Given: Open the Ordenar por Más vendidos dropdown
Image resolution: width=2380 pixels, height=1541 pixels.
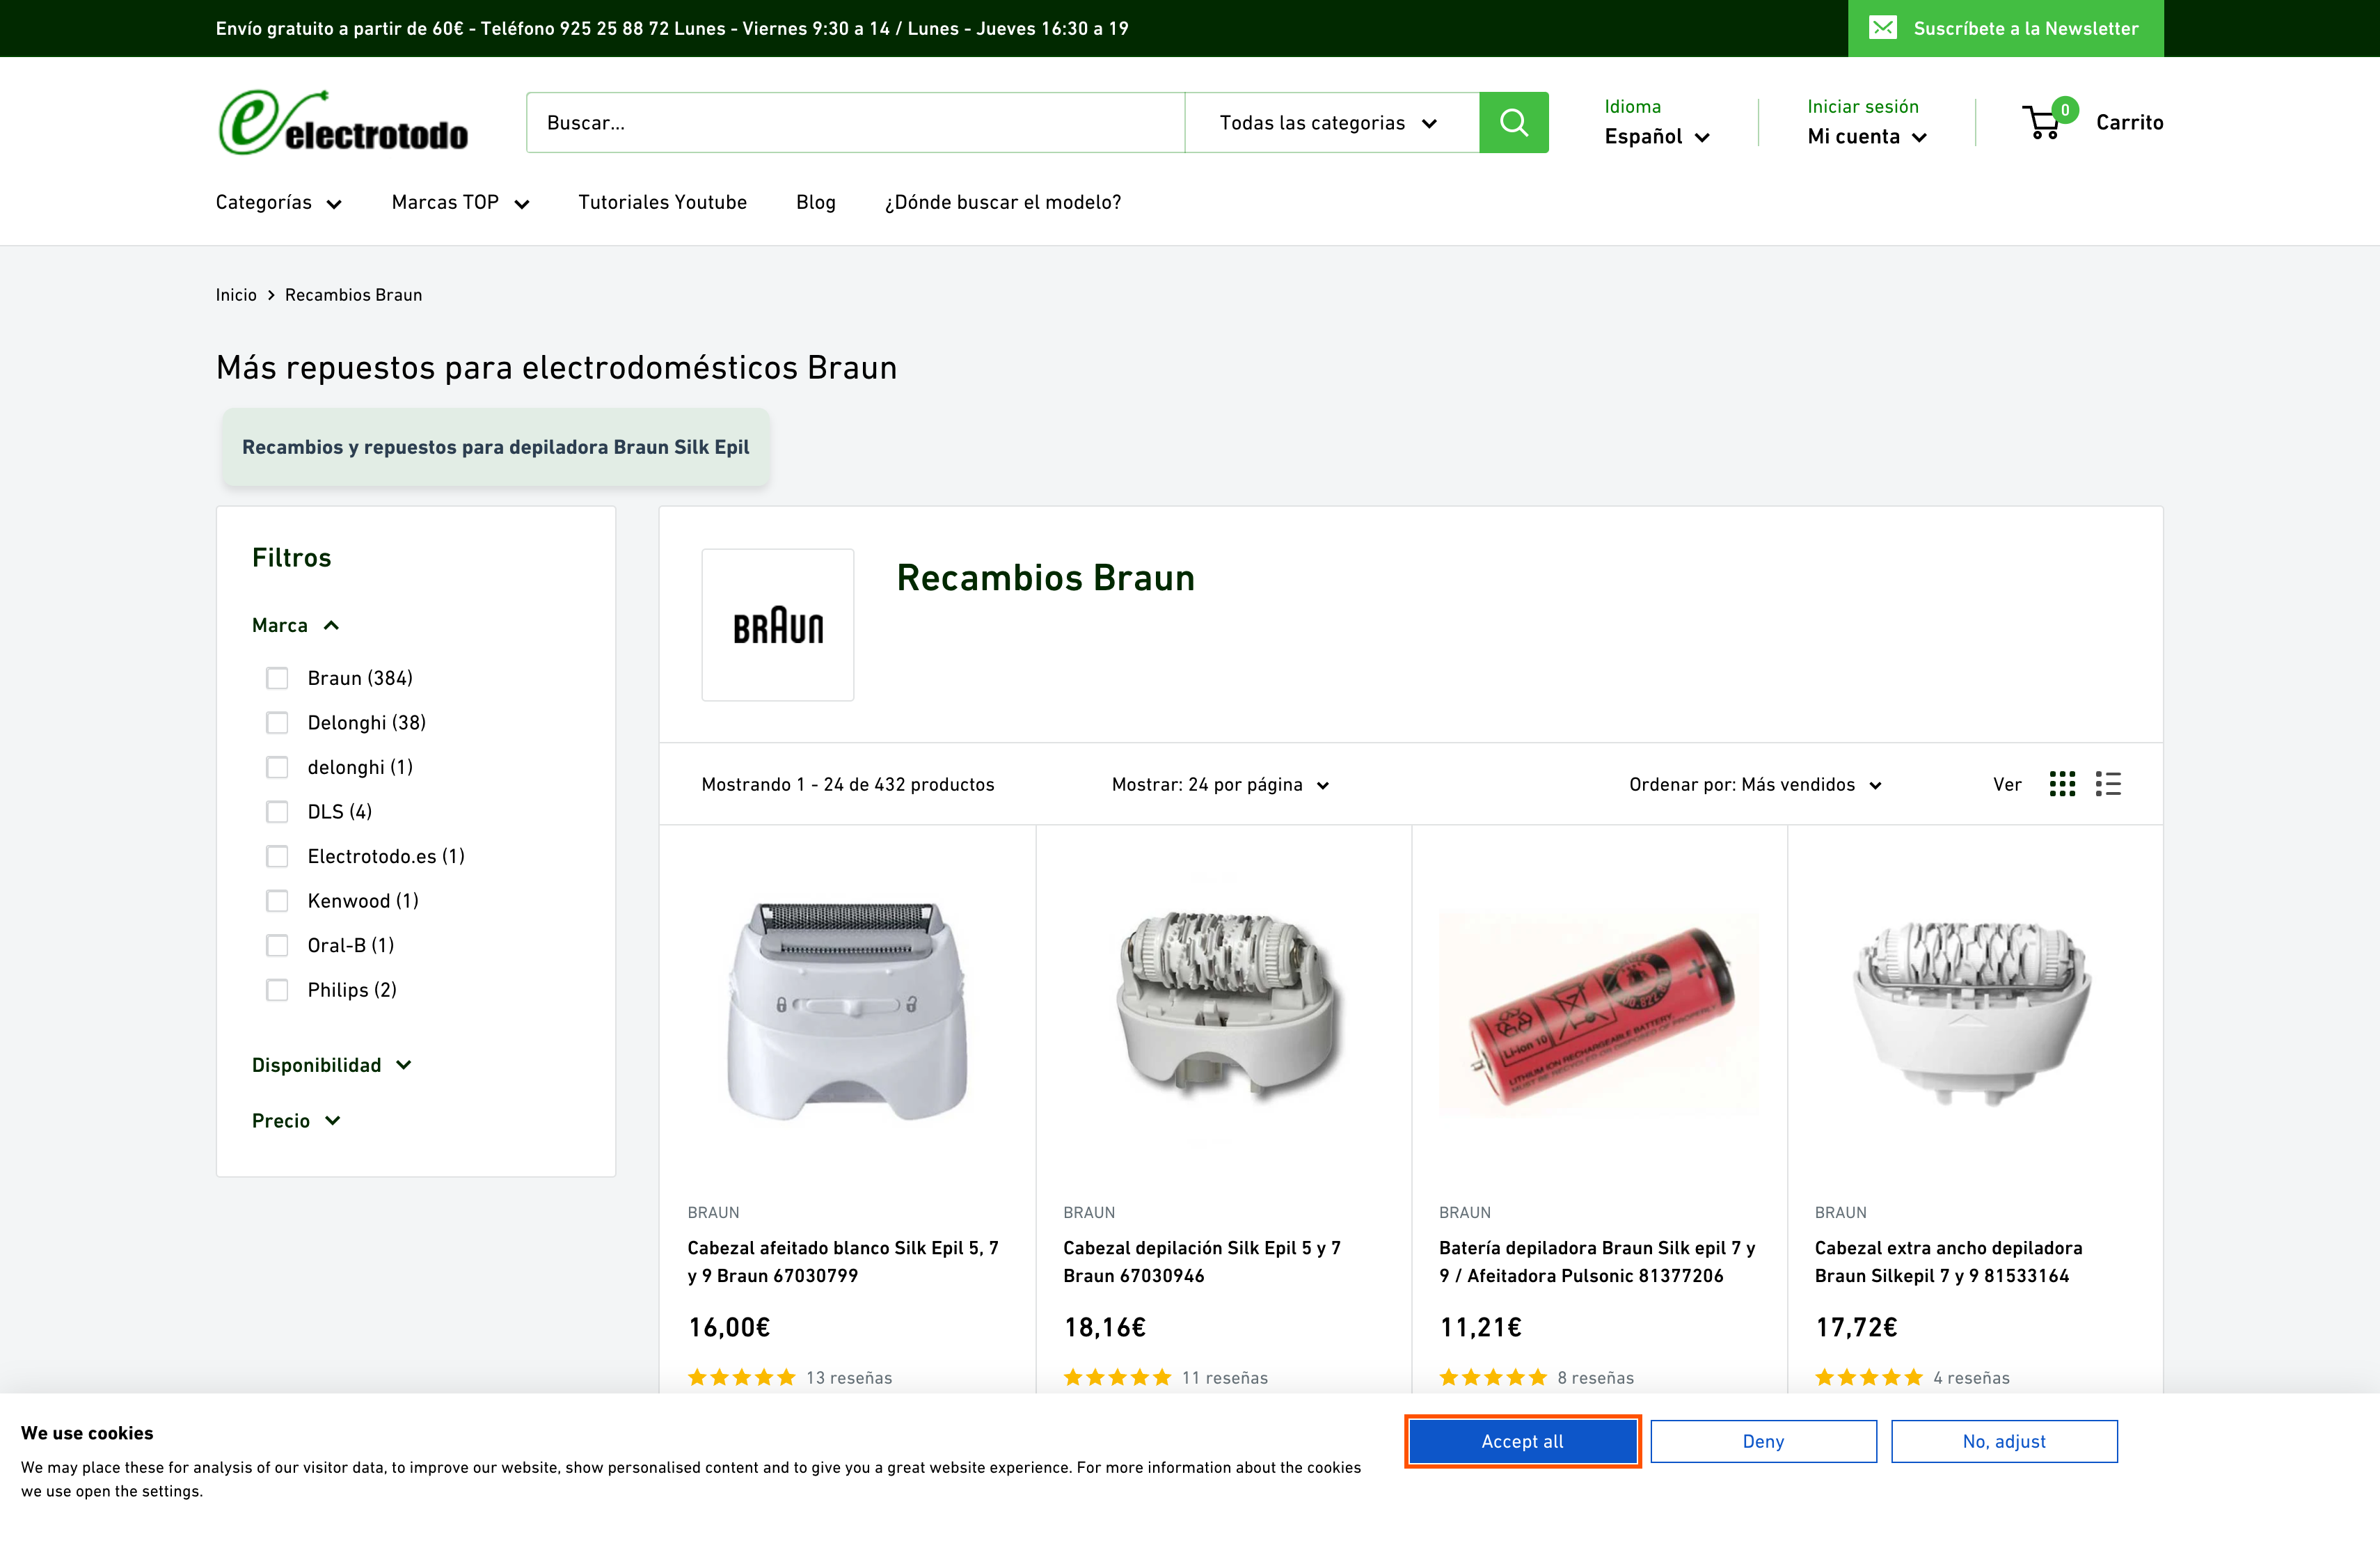Looking at the screenshot, I should pos(1753,784).
